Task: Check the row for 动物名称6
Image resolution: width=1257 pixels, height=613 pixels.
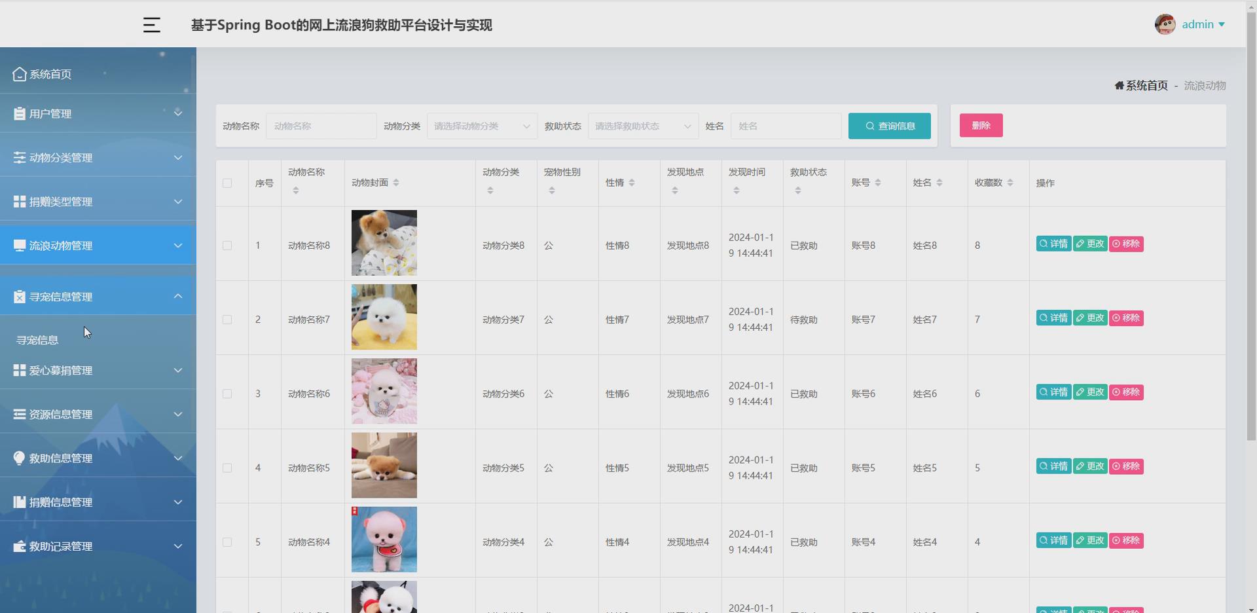Action: click(227, 394)
